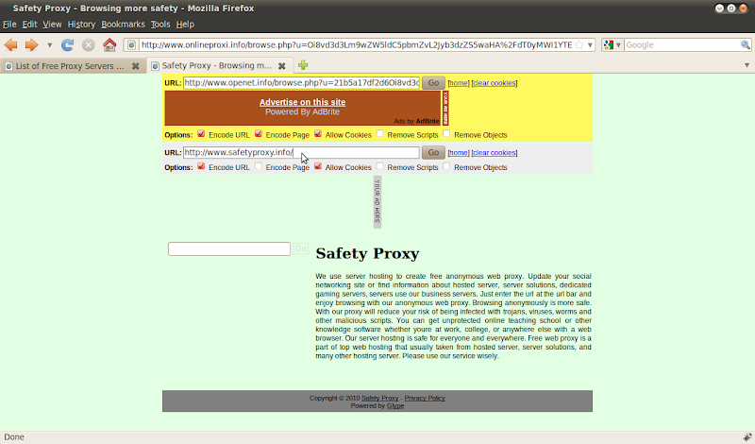The height and width of the screenshot is (444, 755).
Task: Click the Forward arrow button
Action: (x=31, y=44)
